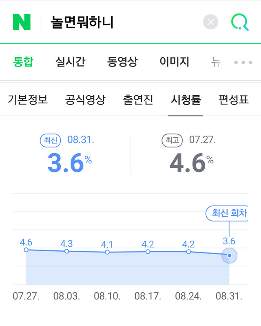View the 출연진 section

tap(138, 100)
